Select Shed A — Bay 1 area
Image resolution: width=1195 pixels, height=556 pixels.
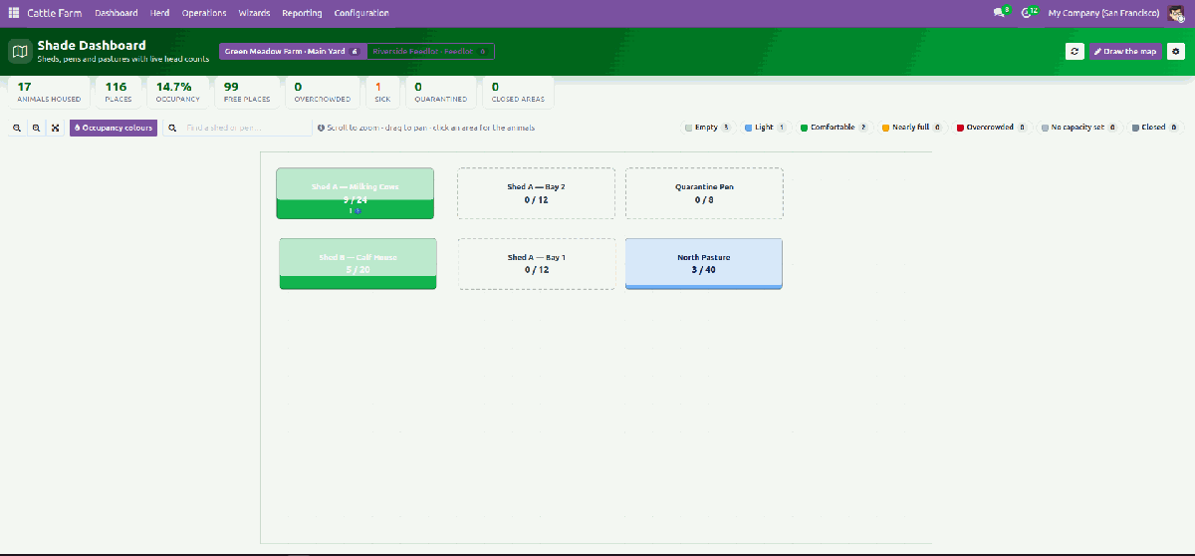coord(536,264)
